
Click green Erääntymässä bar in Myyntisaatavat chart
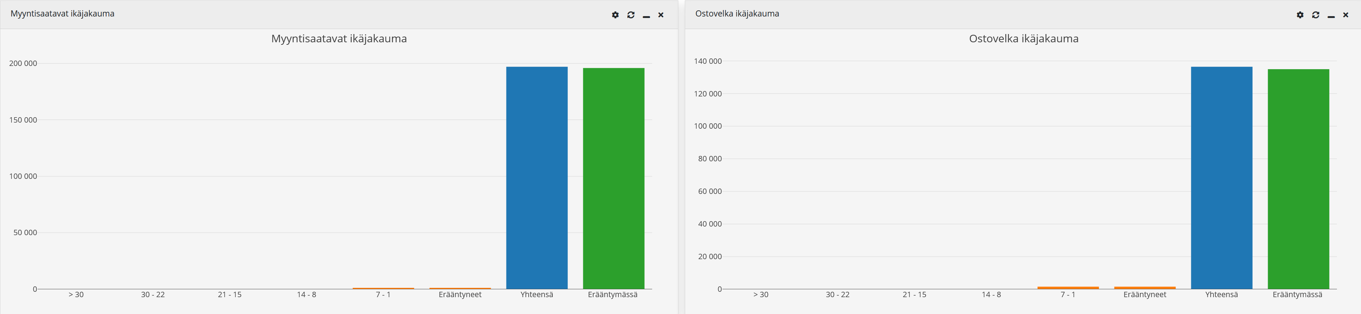[613, 179]
